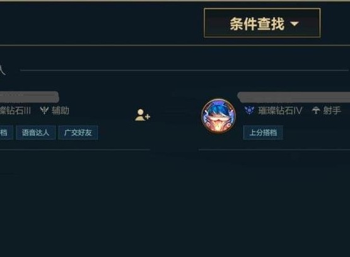350x257 pixels.
Task: Select the player card containing 上分搭档
Action: [x=274, y=119]
